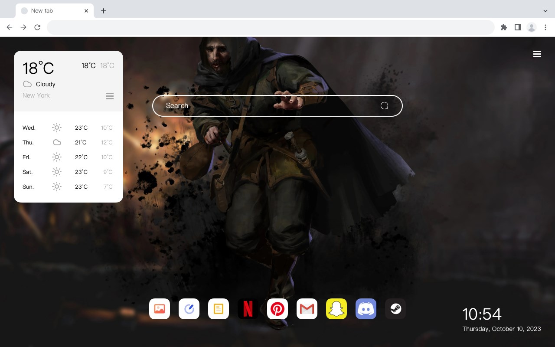Open the Snapchat shortcut
This screenshot has height=347, width=555.
(336, 309)
